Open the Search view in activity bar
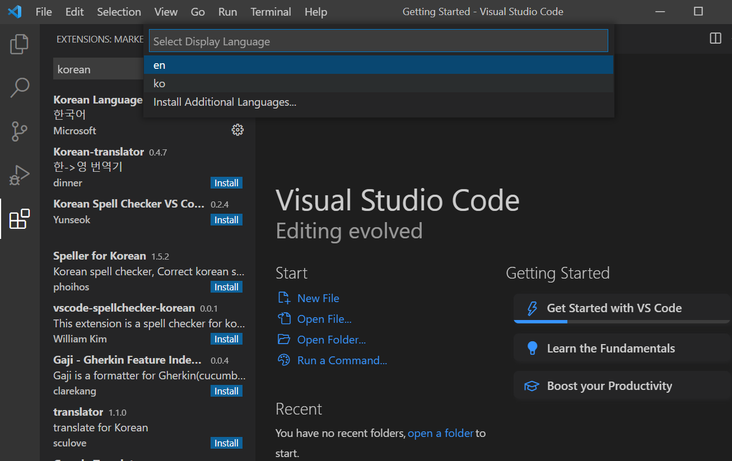Screen dimensions: 732x461 point(20,88)
